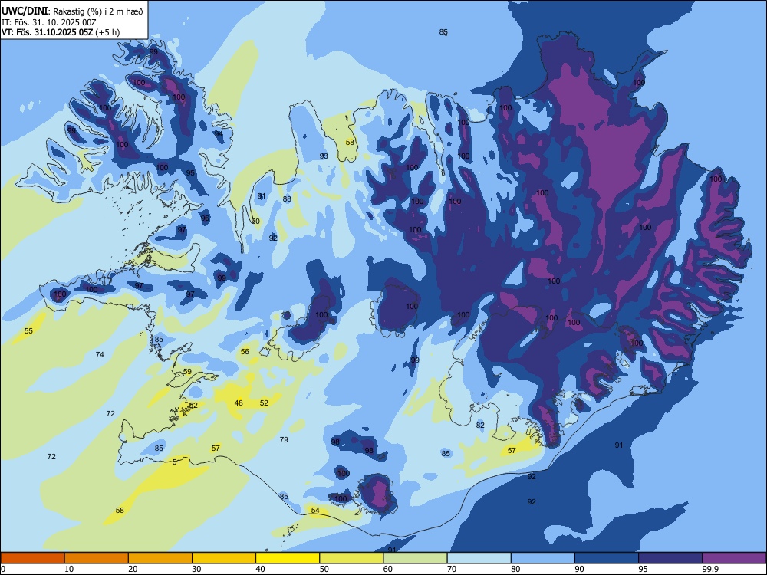
Task: Click the '48' humidity value on map
Action: point(239,403)
